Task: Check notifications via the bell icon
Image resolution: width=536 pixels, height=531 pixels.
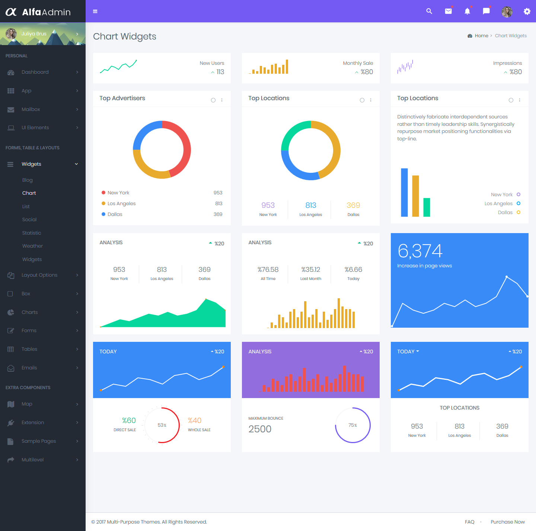Action: click(x=467, y=11)
